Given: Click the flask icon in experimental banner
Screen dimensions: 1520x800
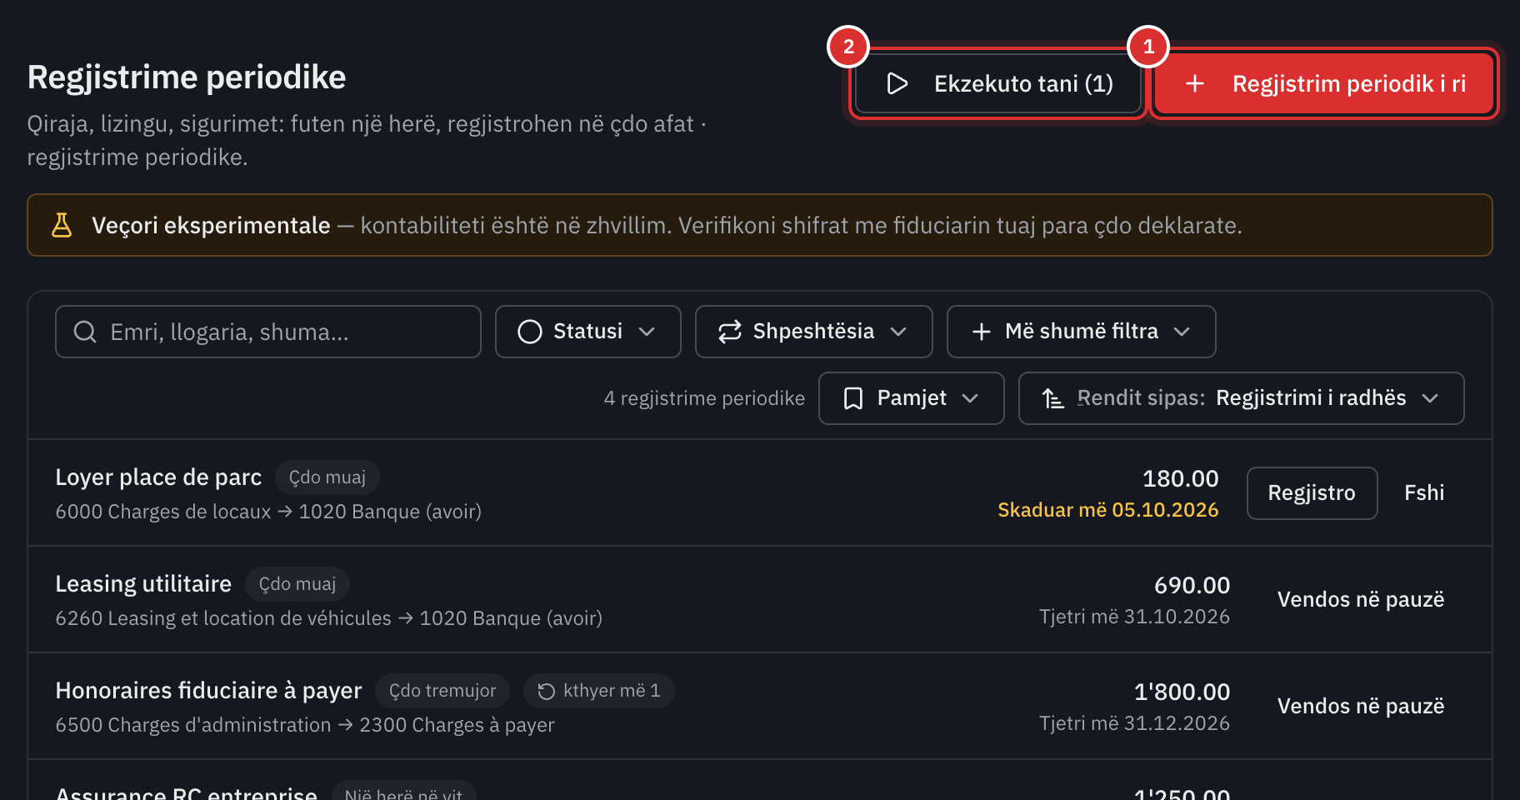Looking at the screenshot, I should tap(62, 225).
